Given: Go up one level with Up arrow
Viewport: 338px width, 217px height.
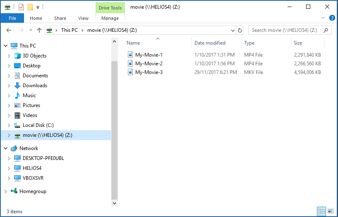Looking at the screenshot, I should click(x=39, y=30).
